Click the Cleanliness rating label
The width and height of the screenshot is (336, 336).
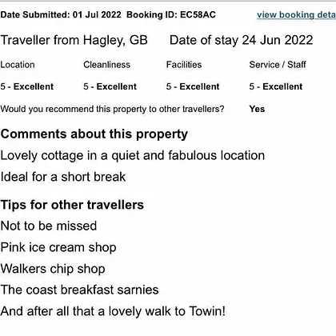[x=106, y=65]
